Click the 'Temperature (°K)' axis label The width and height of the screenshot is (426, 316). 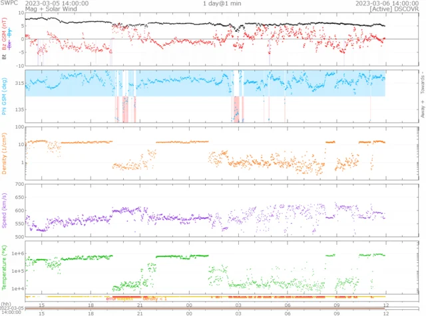4,268
